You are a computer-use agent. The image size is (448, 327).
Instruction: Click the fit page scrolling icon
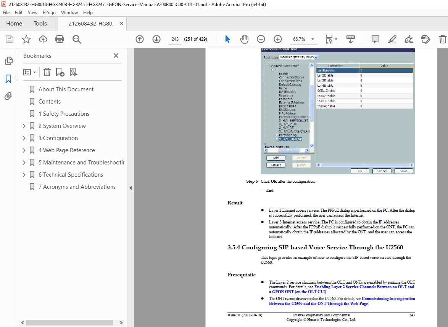pos(329,39)
